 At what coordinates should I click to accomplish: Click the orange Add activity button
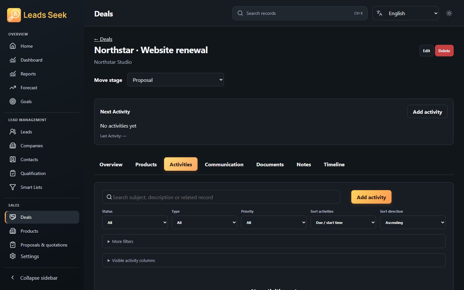click(x=371, y=197)
